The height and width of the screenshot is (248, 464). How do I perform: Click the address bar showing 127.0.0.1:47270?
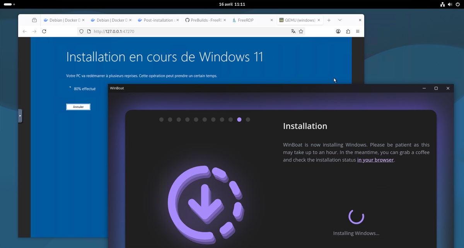point(186,31)
